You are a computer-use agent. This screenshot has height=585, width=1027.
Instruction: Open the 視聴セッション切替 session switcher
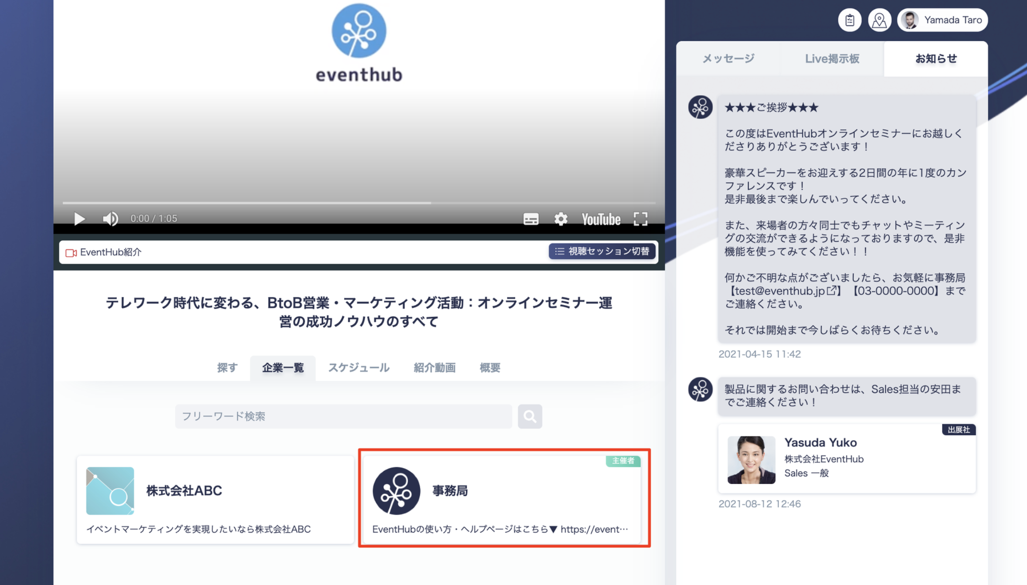tap(602, 252)
